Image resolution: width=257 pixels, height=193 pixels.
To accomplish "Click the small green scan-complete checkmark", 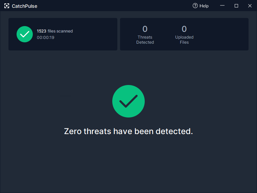I will [25, 34].
